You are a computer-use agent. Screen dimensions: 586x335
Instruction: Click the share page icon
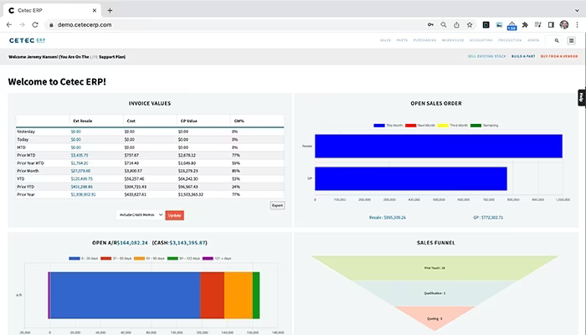pyautogui.click(x=457, y=24)
